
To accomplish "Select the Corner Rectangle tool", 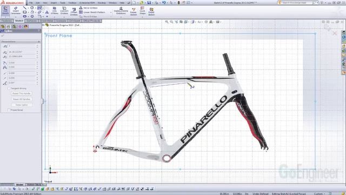I will [x=25, y=12].
